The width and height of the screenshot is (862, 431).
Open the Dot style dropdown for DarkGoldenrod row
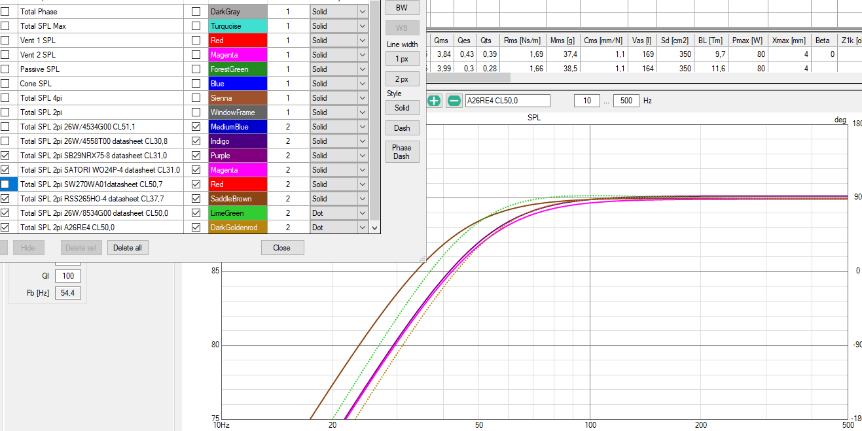(363, 228)
